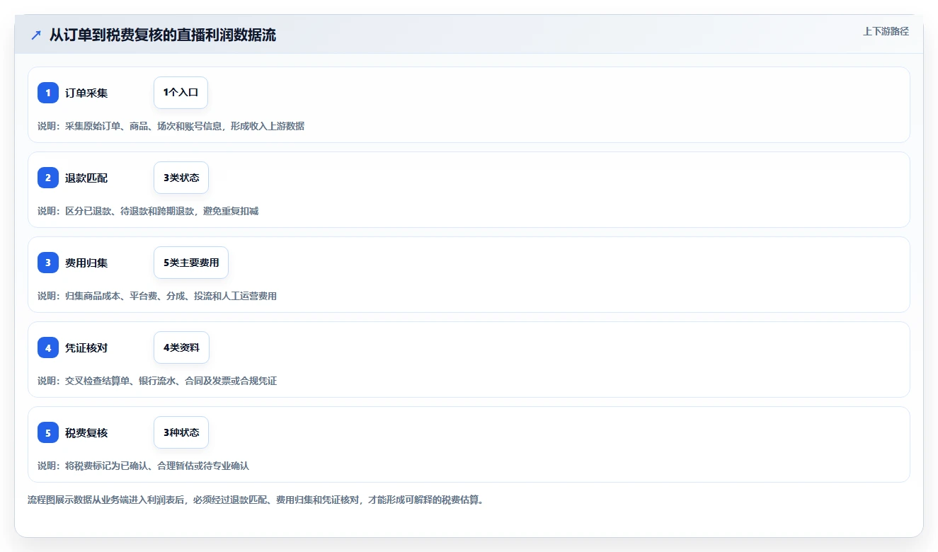Click the 3种状态 tag
This screenshot has width=938, height=552.
click(181, 432)
